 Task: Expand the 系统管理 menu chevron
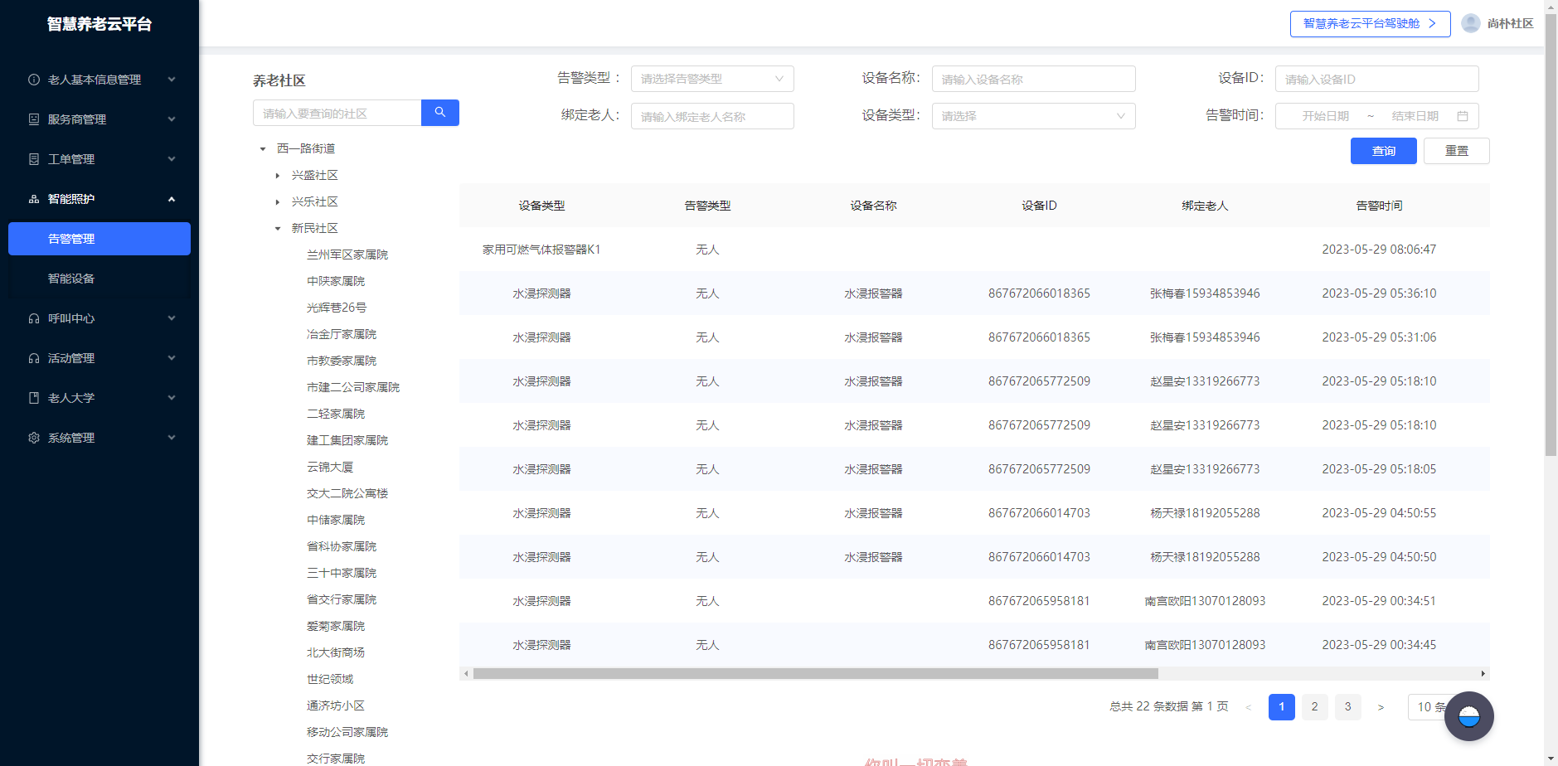172,438
